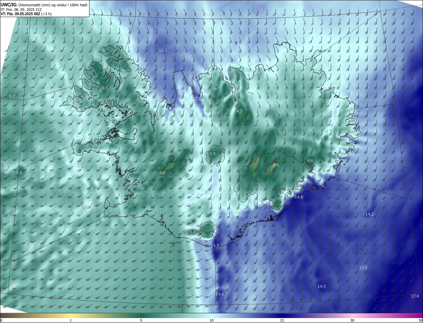This screenshot has width=423, height=323.
Task: Click the colorbar tick label 15
Action: [282, 320]
